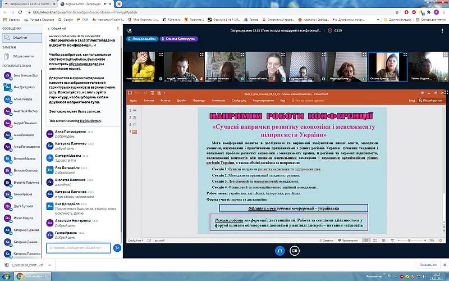
Task: Fullscreen Оксана Криворучко's webcam video
Action: (x=405, y=55)
